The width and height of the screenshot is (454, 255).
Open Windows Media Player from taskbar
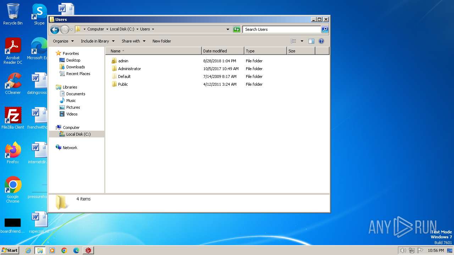[x=52, y=250]
